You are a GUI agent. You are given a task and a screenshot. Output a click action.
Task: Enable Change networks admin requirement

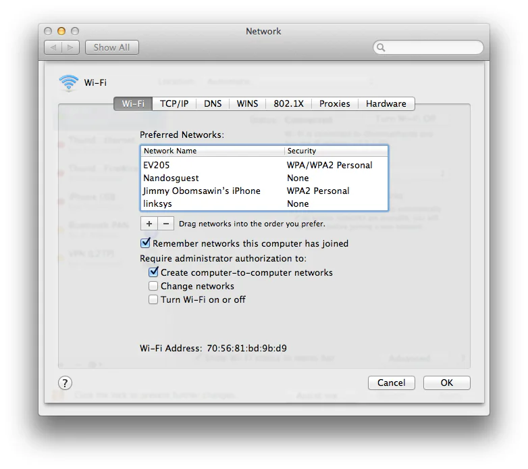(153, 286)
